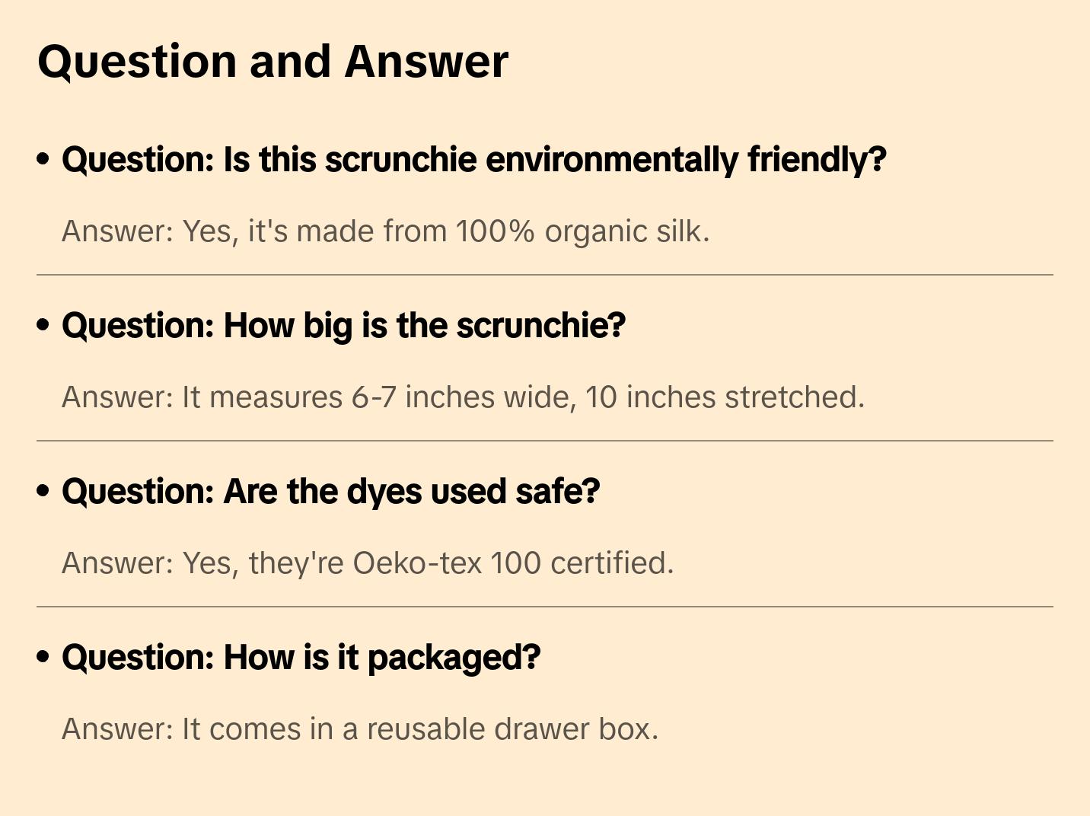Select the "Are the dyes used safe?" question
The image size is (1090, 816).
click(x=330, y=492)
